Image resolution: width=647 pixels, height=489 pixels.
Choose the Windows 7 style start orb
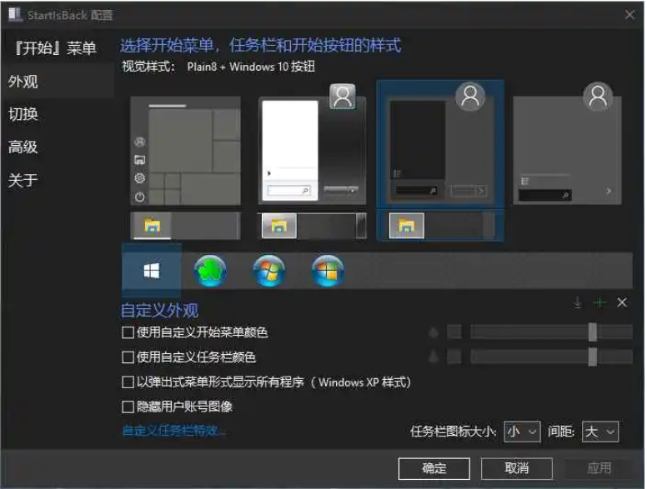coord(269,271)
